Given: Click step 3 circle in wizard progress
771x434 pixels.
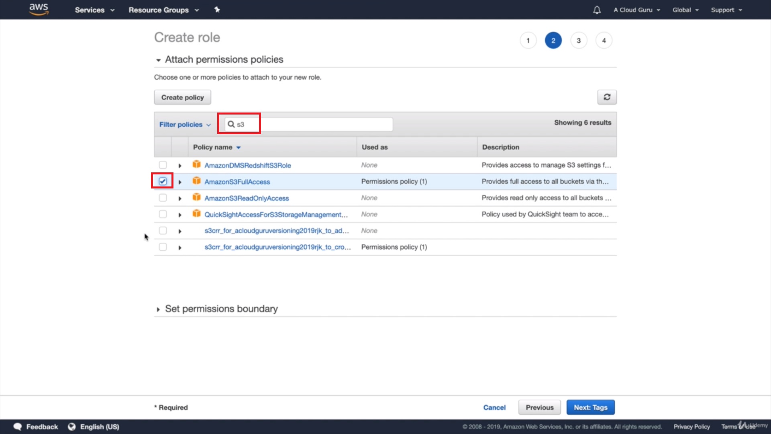Looking at the screenshot, I should 578,41.
